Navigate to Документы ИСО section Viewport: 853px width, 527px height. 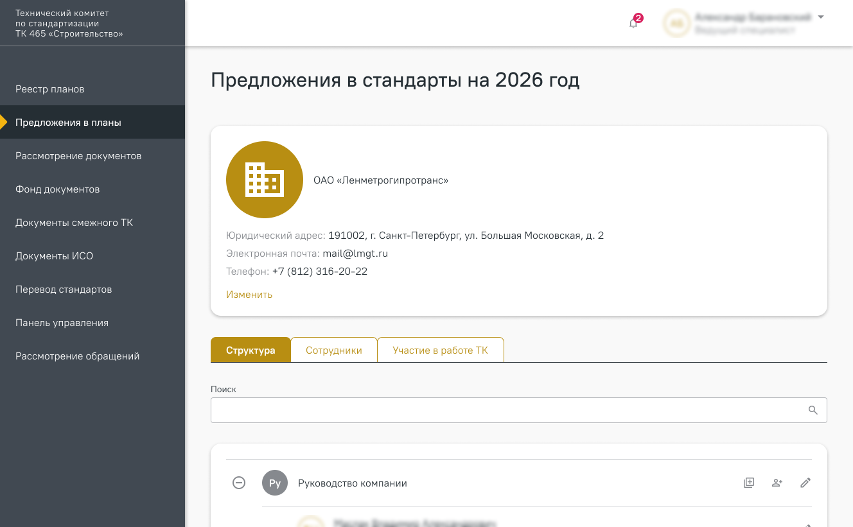coord(55,256)
